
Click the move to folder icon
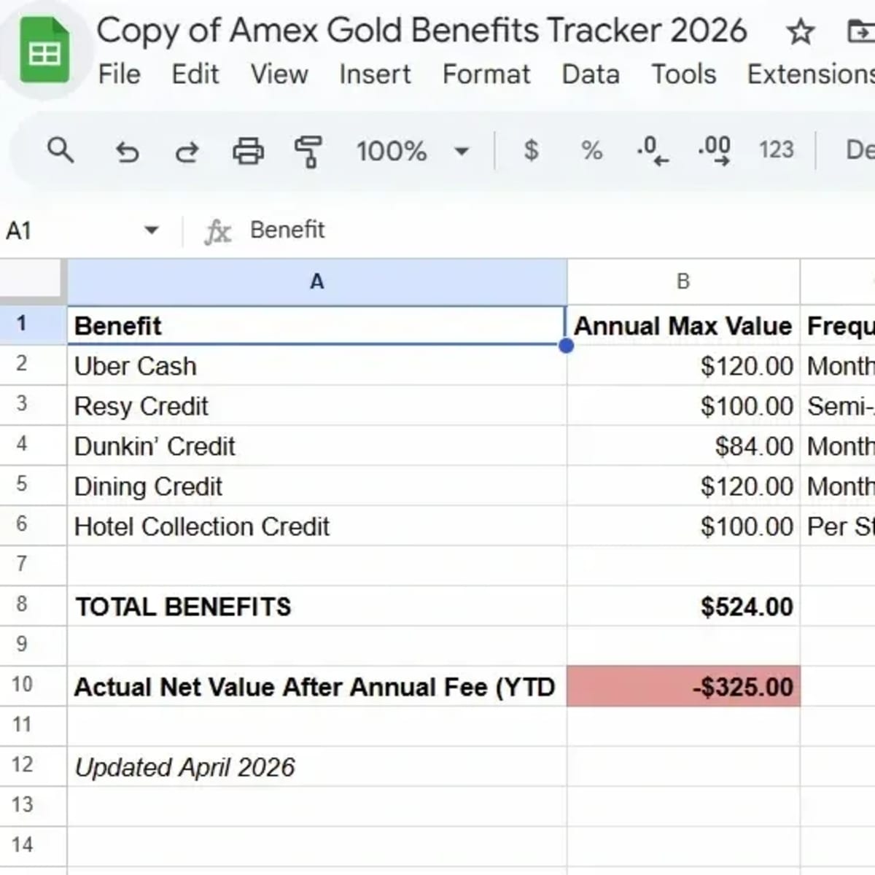pyautogui.click(x=861, y=32)
